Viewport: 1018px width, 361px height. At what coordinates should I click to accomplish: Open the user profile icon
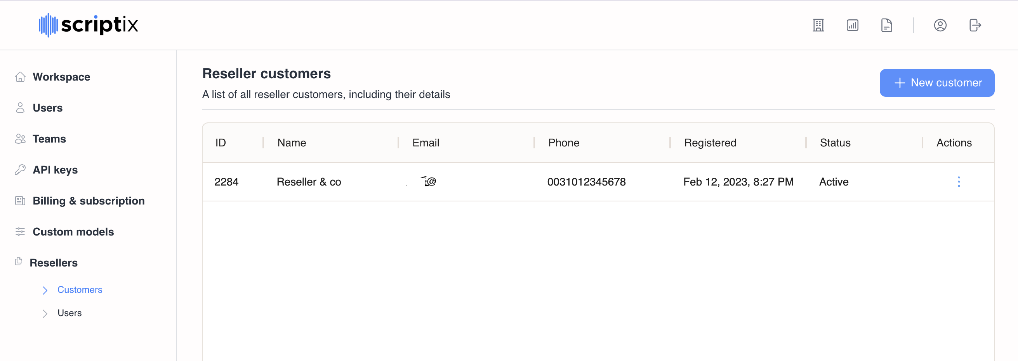940,25
